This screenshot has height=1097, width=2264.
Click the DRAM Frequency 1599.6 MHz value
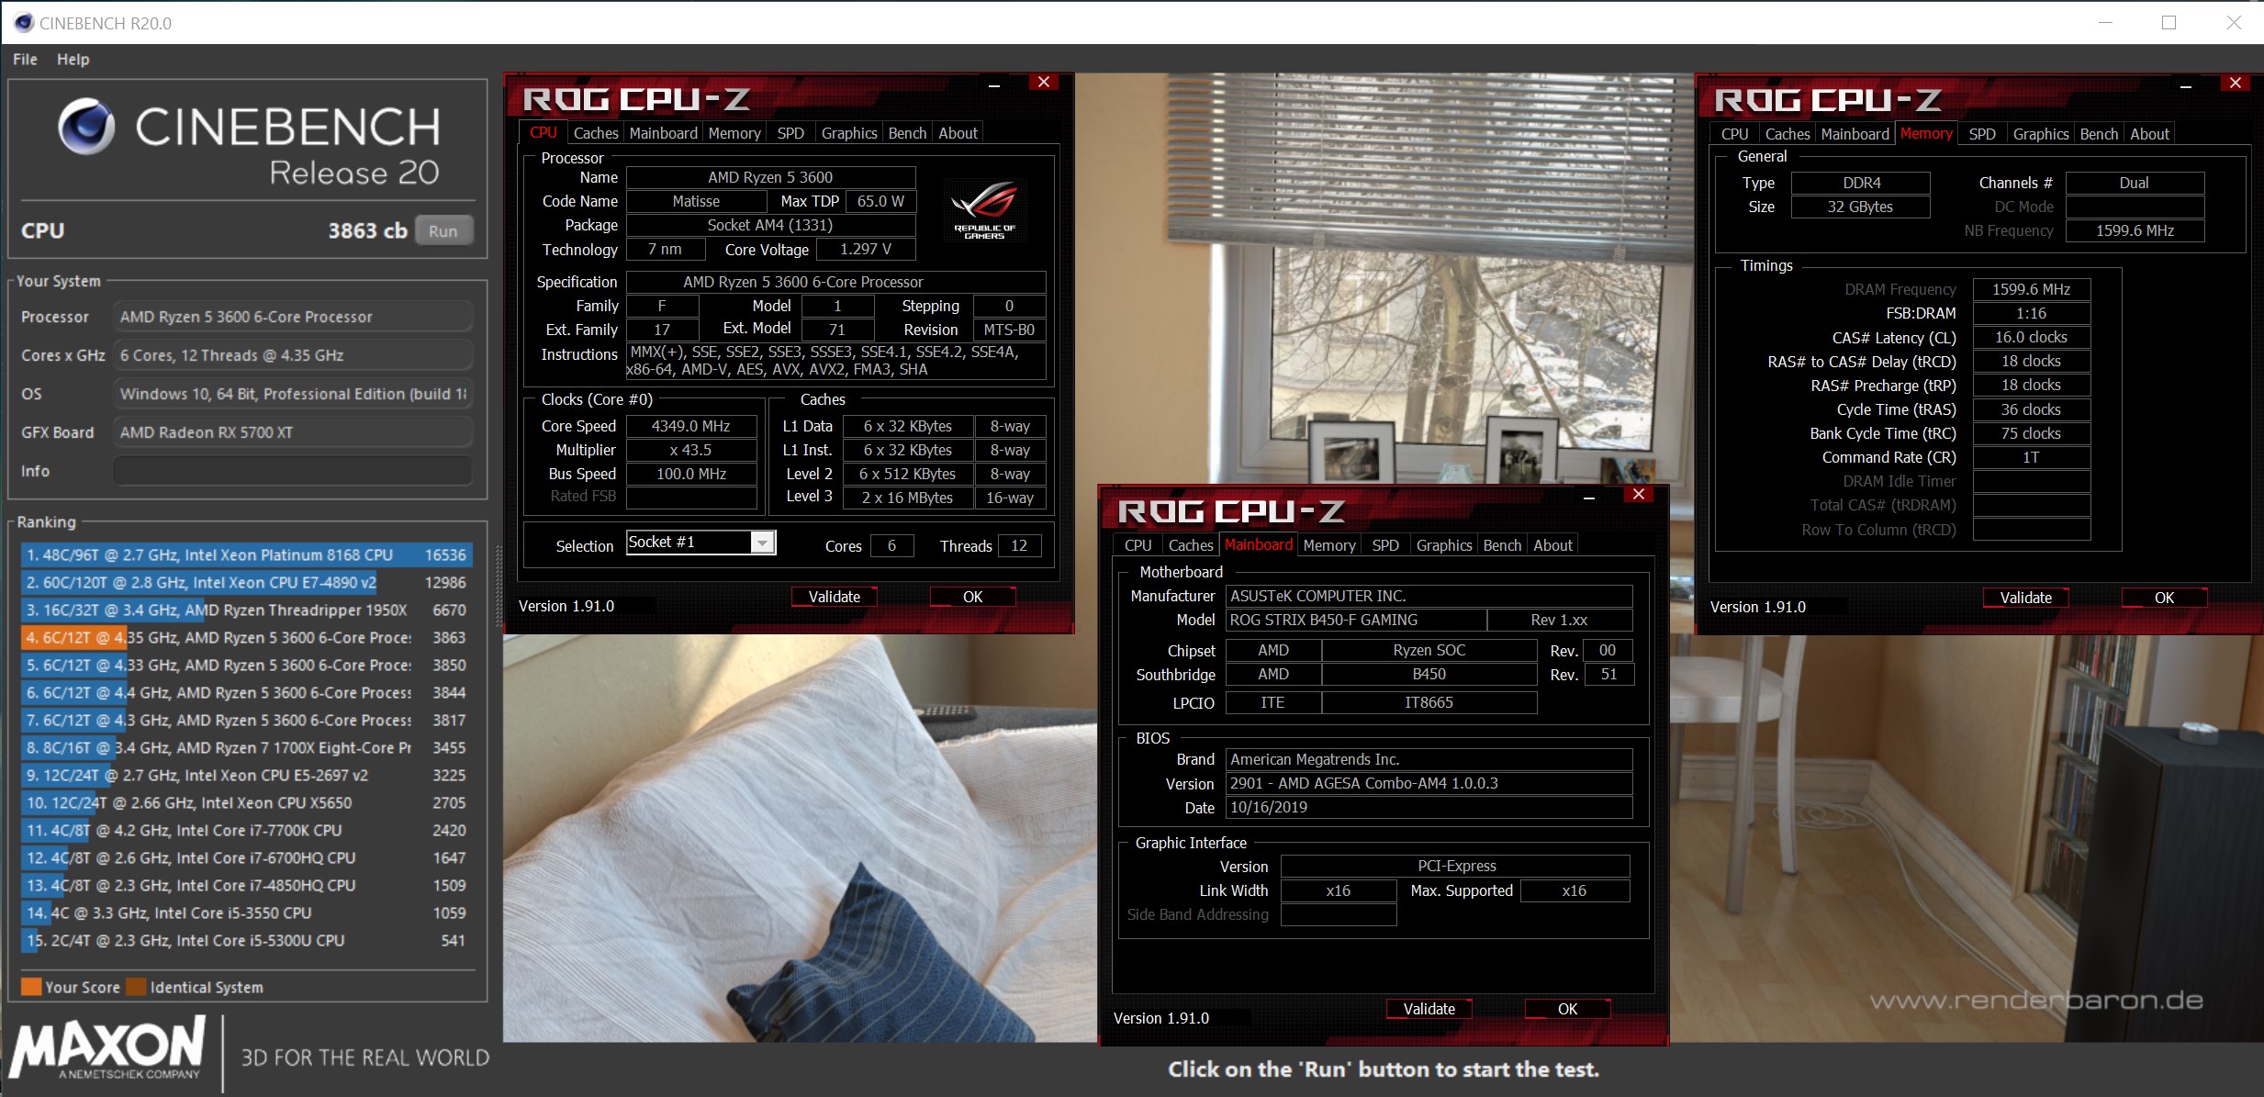point(2031,289)
